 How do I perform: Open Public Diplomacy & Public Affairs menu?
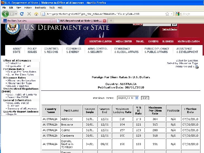click(x=157, y=50)
